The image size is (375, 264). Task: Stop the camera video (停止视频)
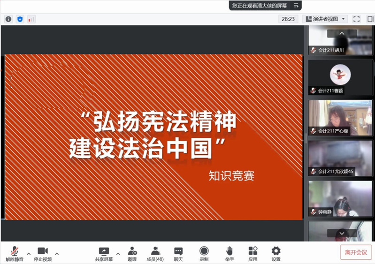click(x=43, y=253)
